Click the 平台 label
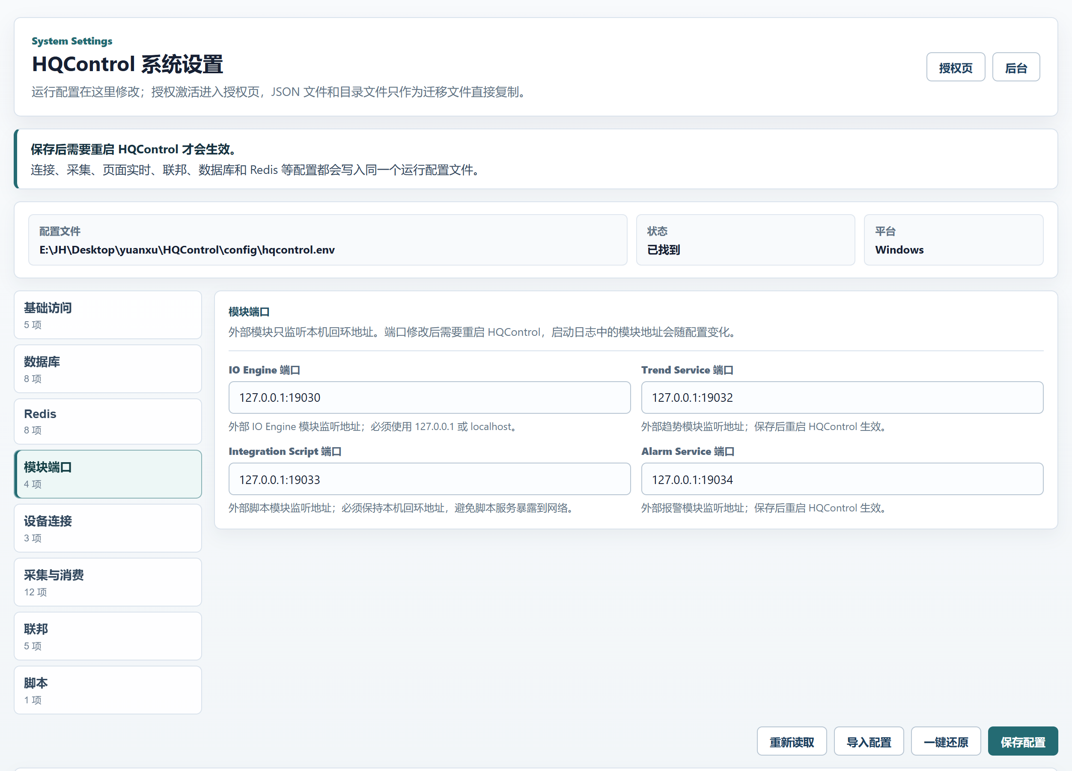The image size is (1072, 771). (x=885, y=231)
